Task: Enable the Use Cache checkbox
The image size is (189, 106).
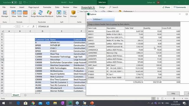Action: coord(78,11)
